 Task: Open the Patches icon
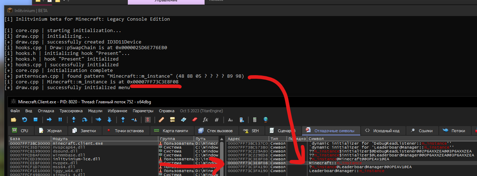click(x=161, y=120)
